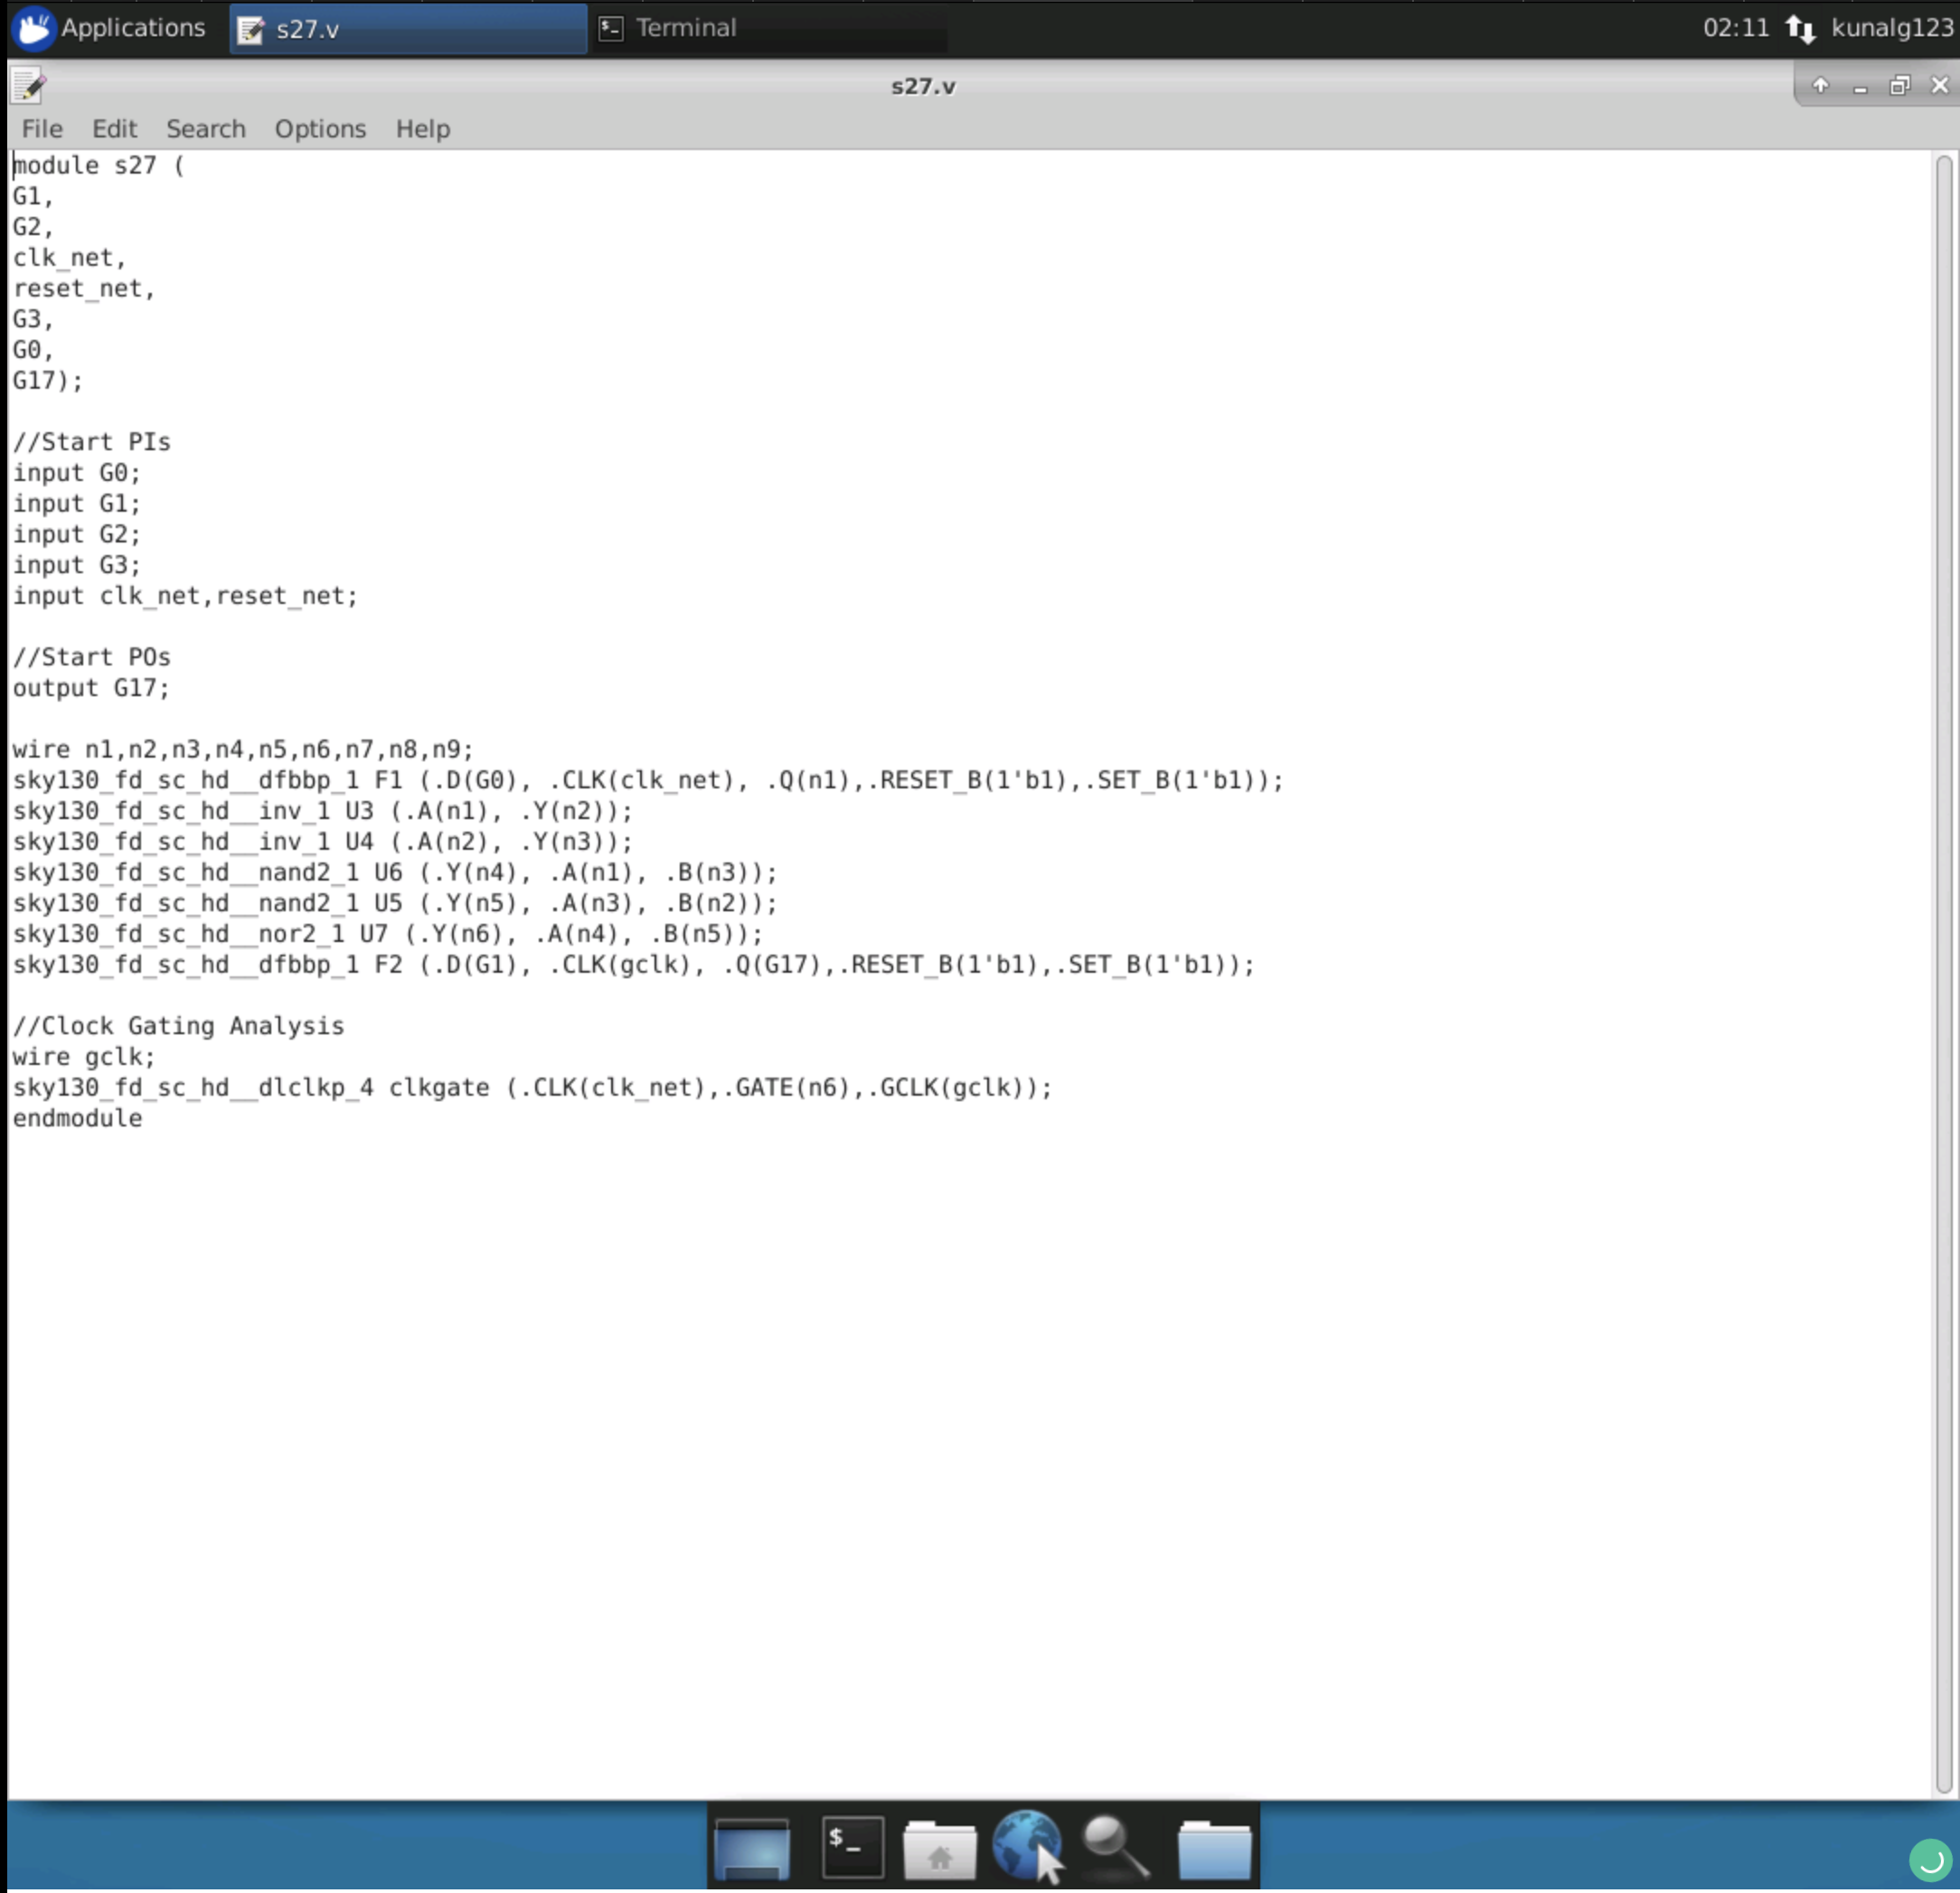Launch the web browser from the dock
This screenshot has width=1960, height=1893.
(1028, 1846)
